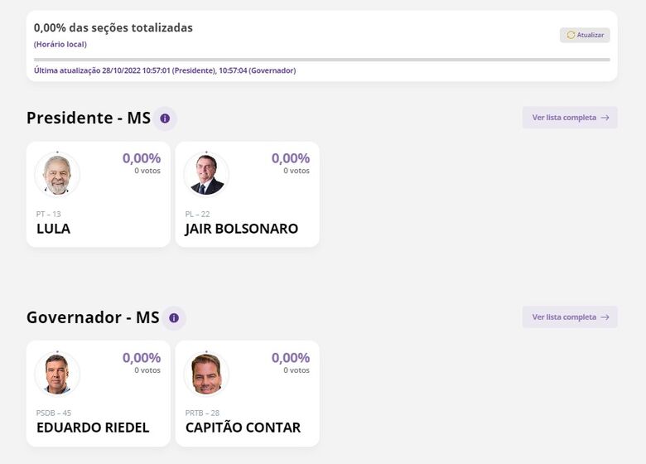This screenshot has height=464, width=646.
Task: Select the EDUARDO RIEDEL candidate name
Action: (x=93, y=428)
